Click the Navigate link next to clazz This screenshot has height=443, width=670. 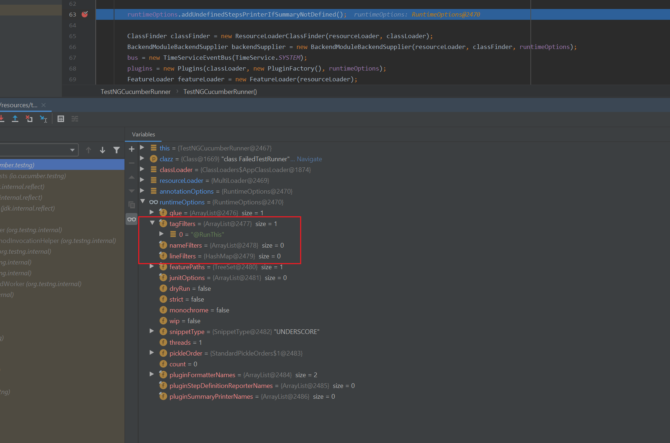tap(309, 159)
